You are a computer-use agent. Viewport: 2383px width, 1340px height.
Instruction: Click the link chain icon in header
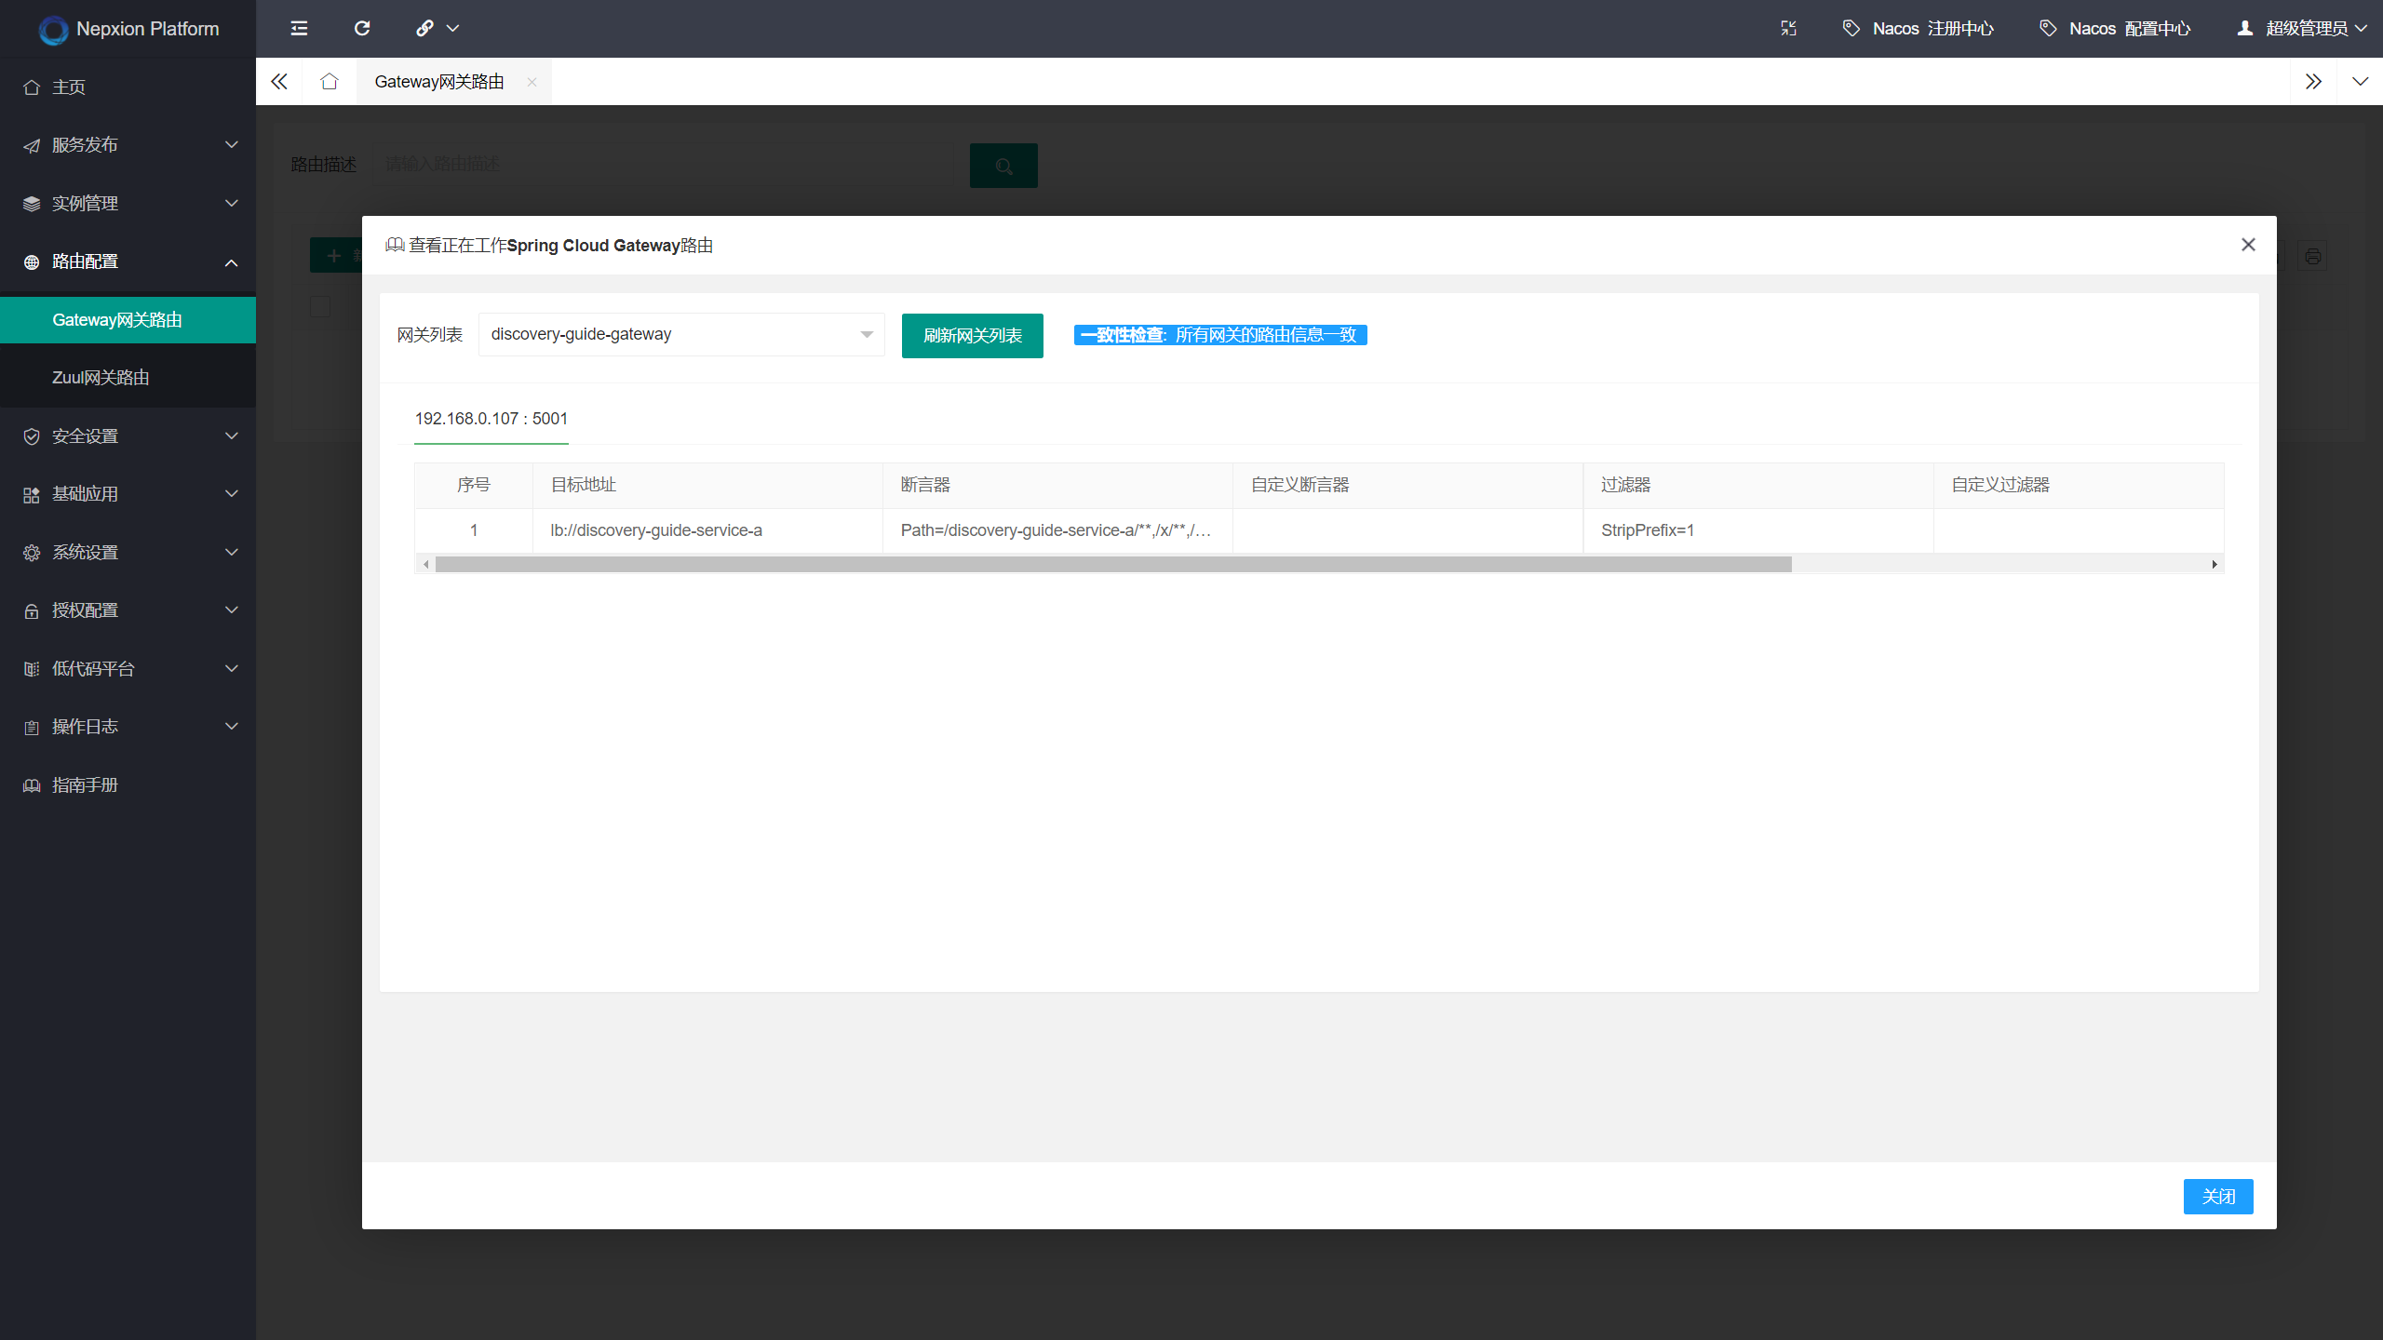pyautogui.click(x=425, y=28)
